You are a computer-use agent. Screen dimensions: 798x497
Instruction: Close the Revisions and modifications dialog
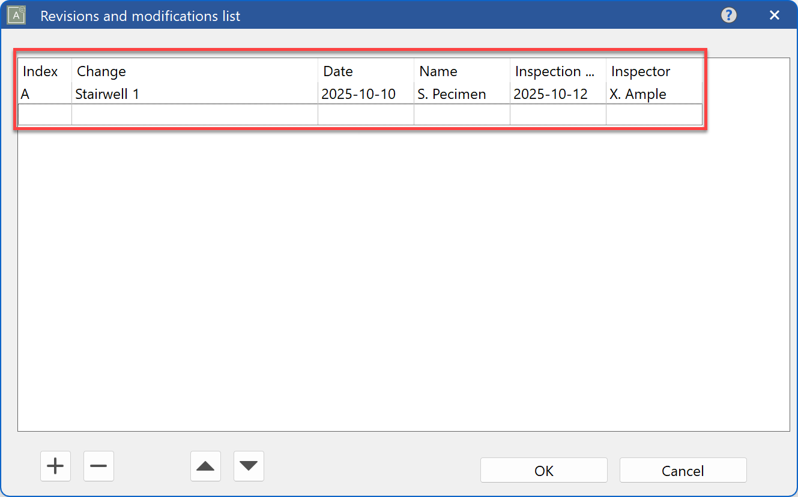pyautogui.click(x=775, y=15)
